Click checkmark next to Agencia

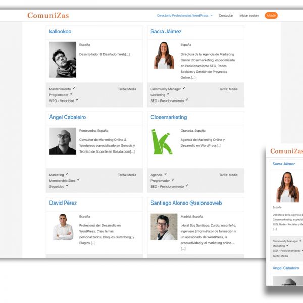(x=165, y=174)
